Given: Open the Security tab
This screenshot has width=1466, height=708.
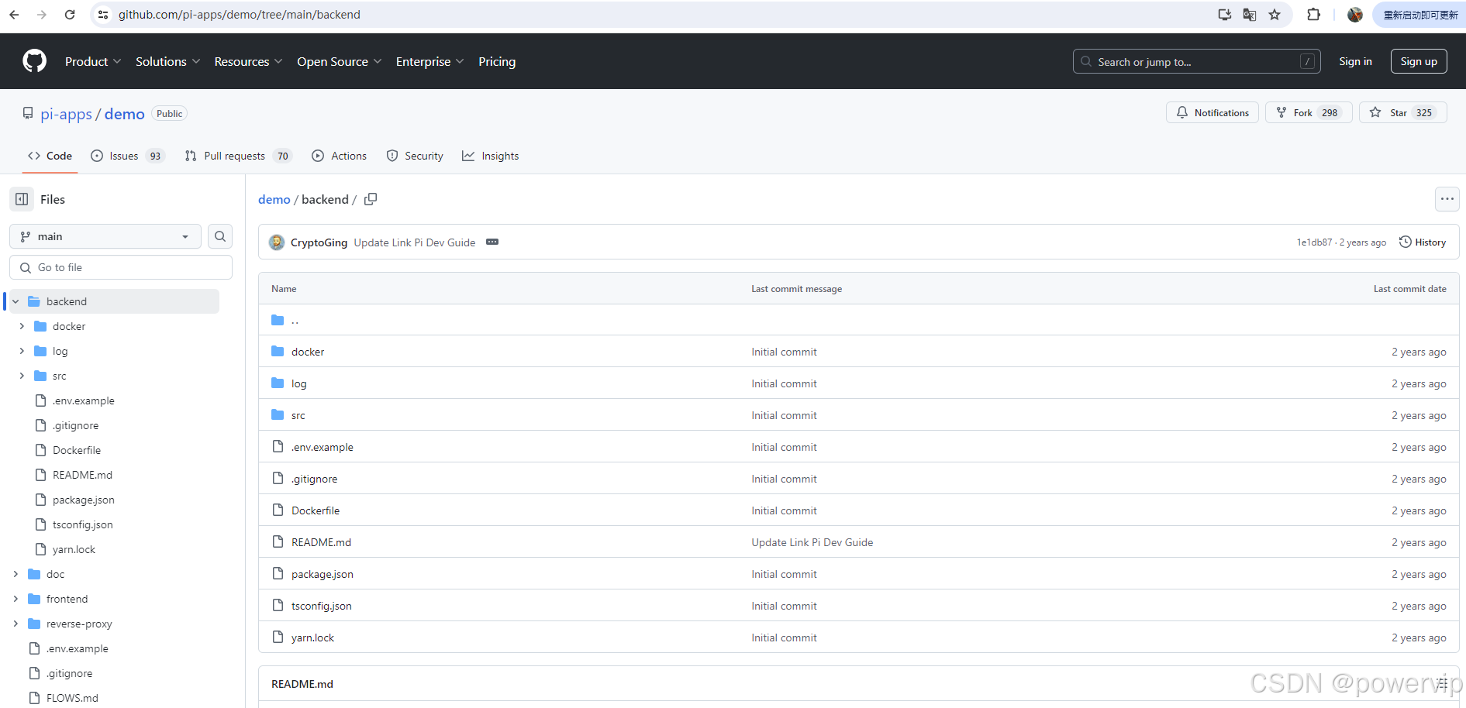Looking at the screenshot, I should click(415, 156).
